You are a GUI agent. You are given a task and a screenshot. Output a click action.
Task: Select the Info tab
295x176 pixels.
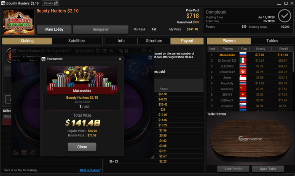(x=121, y=41)
